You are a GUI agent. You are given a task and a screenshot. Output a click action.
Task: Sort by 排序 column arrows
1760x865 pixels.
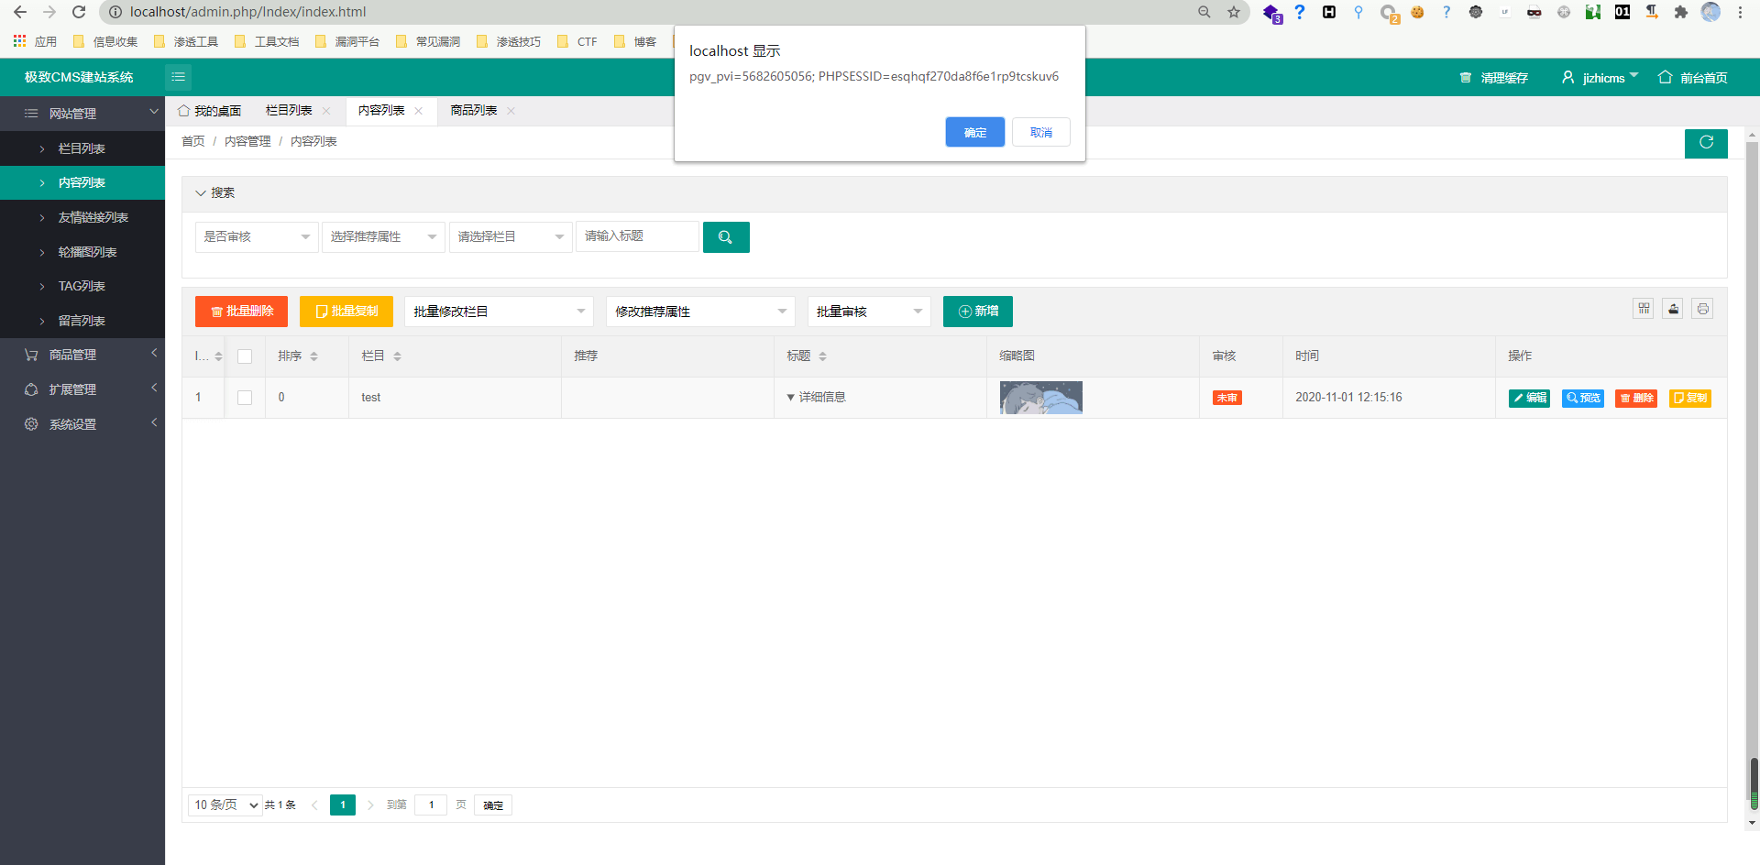(313, 356)
